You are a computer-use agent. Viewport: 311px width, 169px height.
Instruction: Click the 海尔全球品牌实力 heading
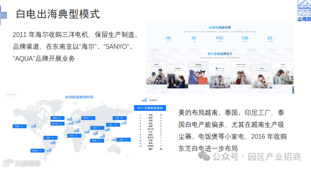219,54
